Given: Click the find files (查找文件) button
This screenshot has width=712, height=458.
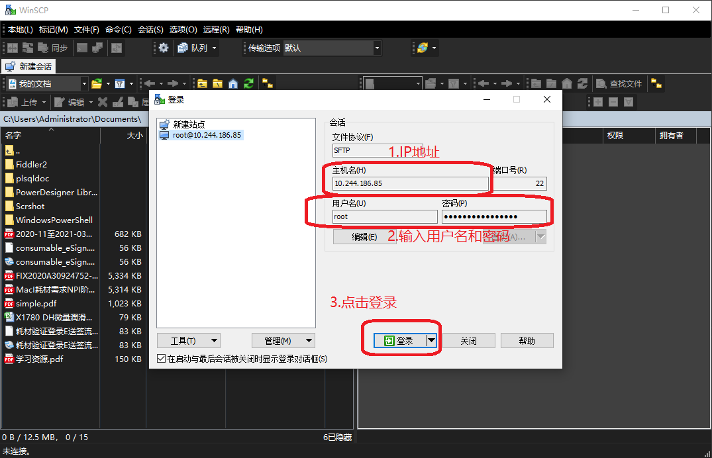Looking at the screenshot, I should click(619, 83).
